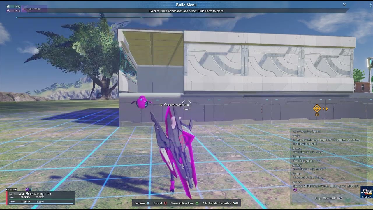Viewport: 373px width, 210px height.
Task: Click the Cancel label in the hint bar
Action: [x=158, y=203]
